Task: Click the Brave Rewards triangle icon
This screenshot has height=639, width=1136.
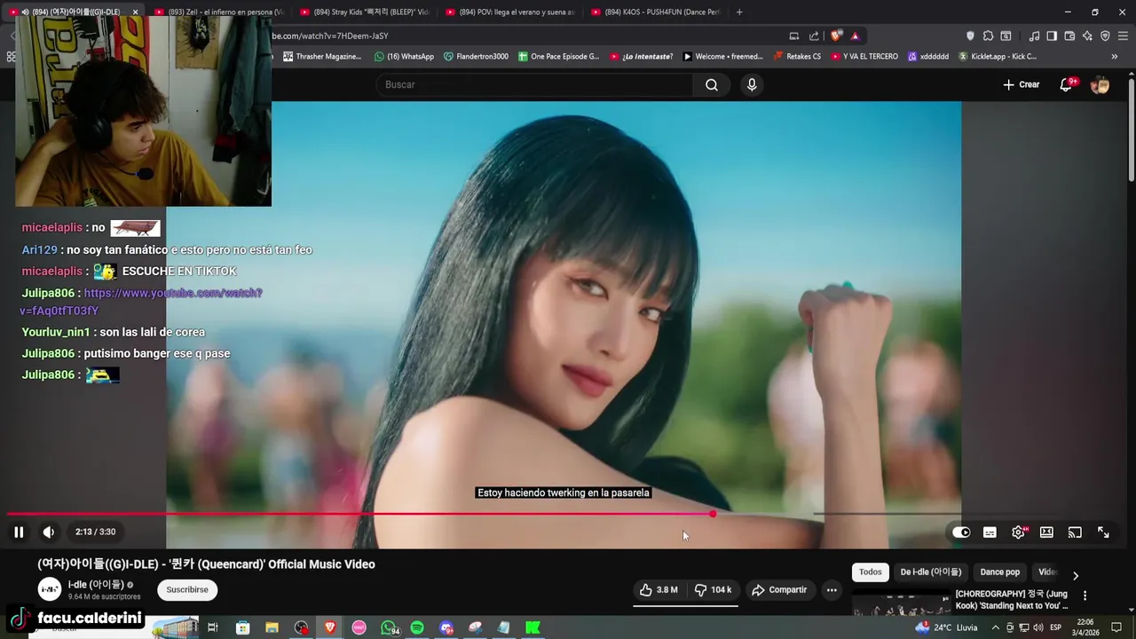Action: point(856,36)
